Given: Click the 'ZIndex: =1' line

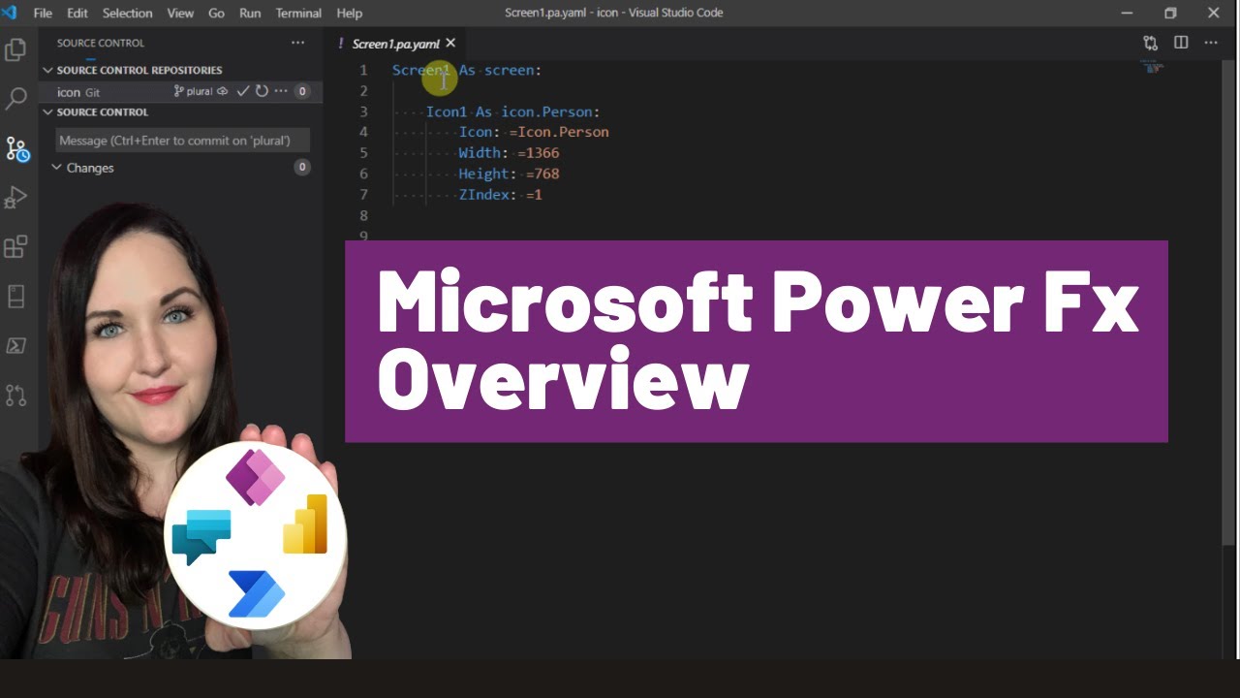Looking at the screenshot, I should click(501, 195).
